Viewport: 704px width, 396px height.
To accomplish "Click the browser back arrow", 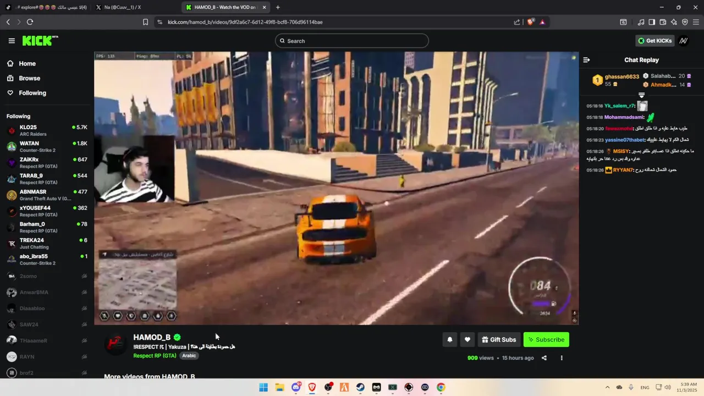I will point(8,22).
